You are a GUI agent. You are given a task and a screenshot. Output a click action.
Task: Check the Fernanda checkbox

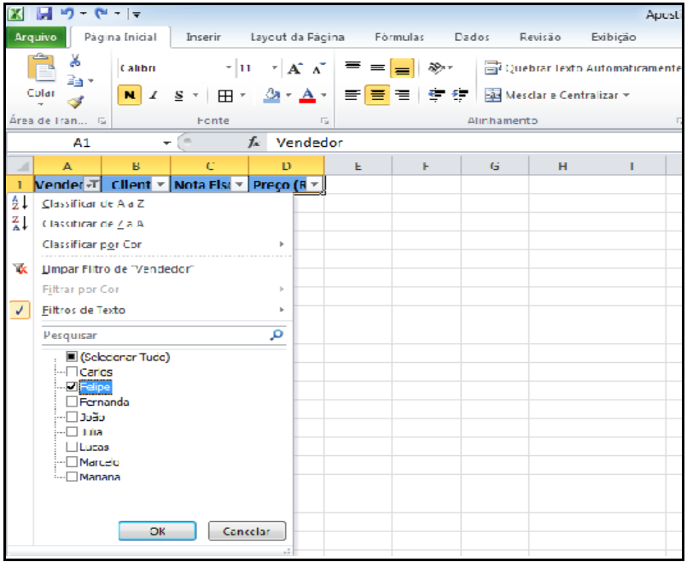72,401
